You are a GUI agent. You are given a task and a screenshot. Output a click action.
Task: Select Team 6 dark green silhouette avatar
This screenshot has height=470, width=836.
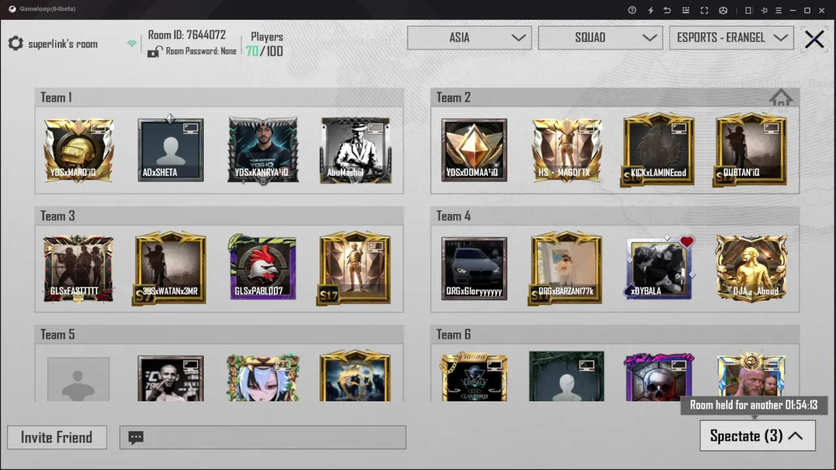click(566, 377)
